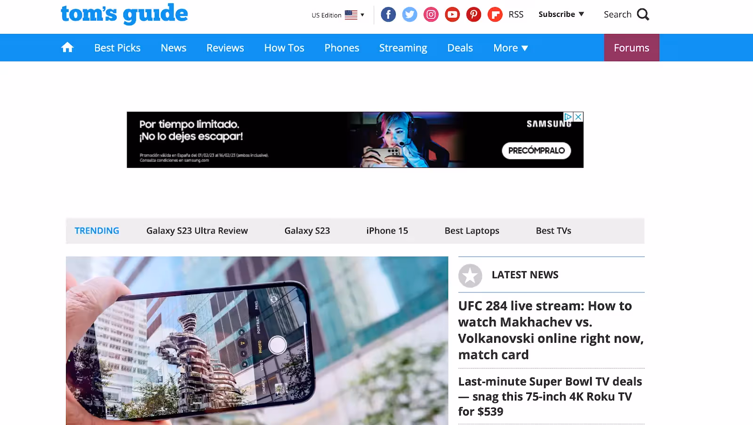Screen dimensions: 753x425
Task: Open the Flipboard social icon
Action: pos(495,15)
